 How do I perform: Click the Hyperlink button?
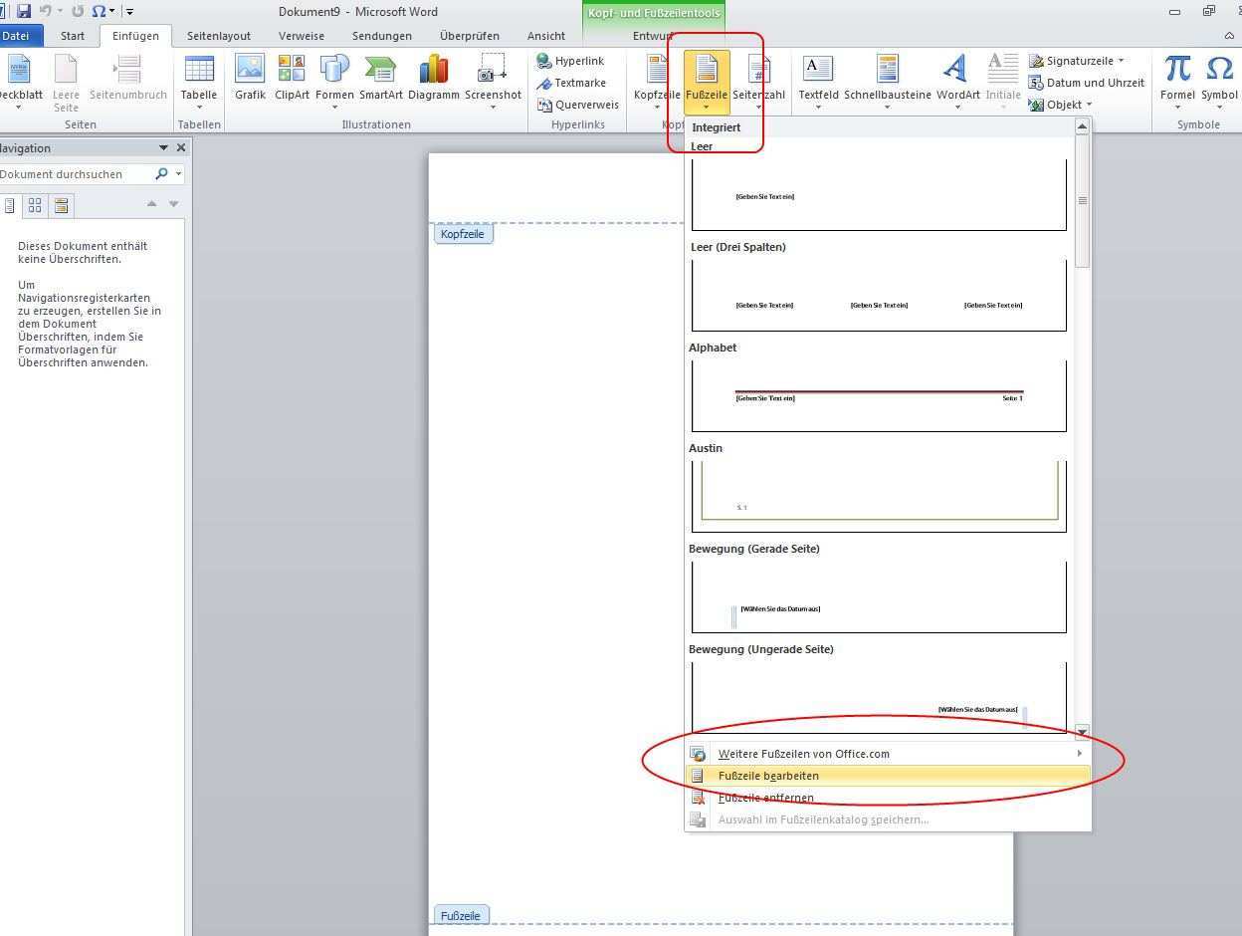pos(571,61)
